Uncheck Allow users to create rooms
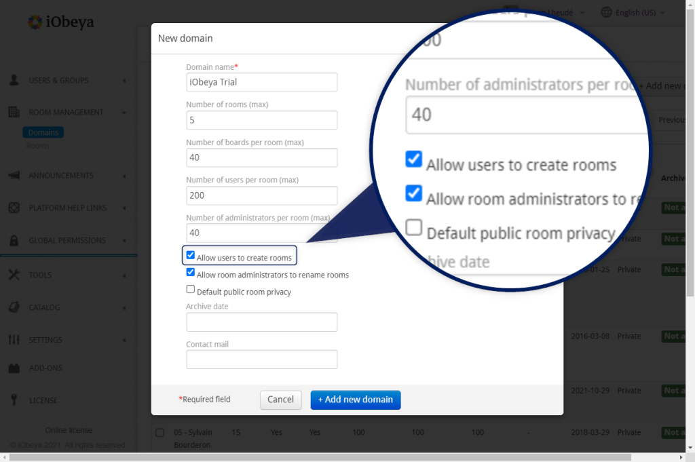Screen dimensions: 695x462 coord(191,256)
